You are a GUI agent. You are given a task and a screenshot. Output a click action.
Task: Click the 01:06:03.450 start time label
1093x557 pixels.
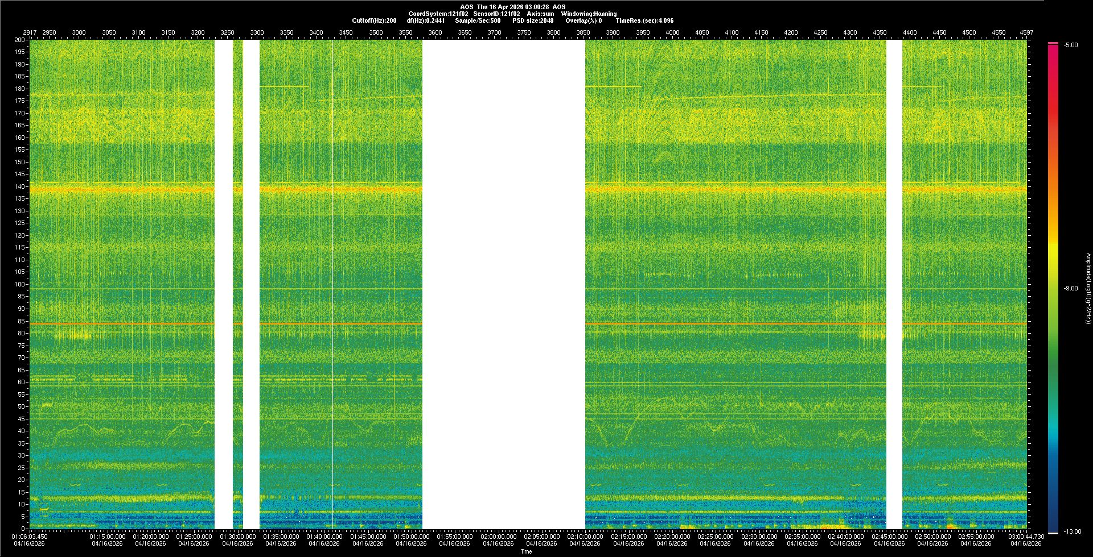pos(30,537)
